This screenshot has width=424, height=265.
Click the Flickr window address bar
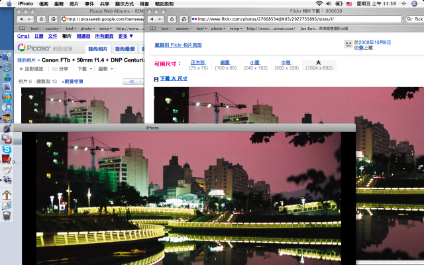tap(296, 19)
